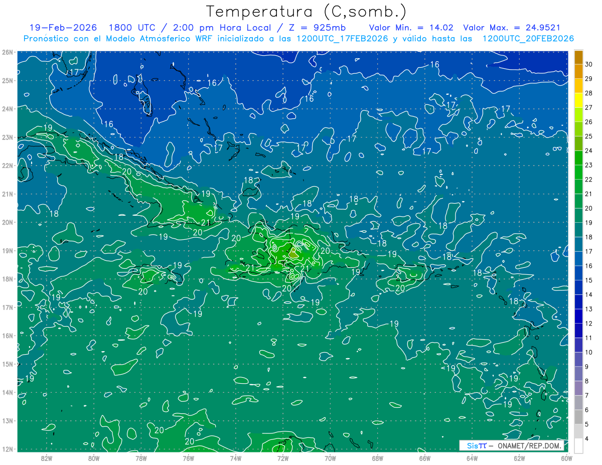The height and width of the screenshot is (465, 602).
Task: Click the '68W' longitude axis label
Action: pyautogui.click(x=377, y=458)
